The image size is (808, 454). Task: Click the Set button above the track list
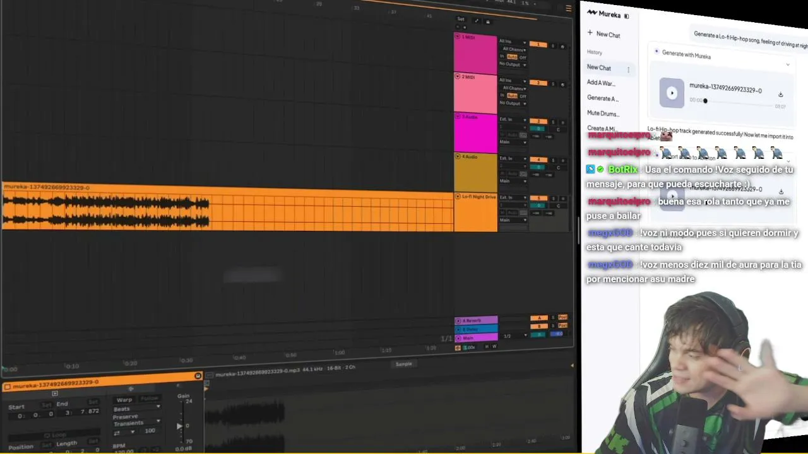point(461,19)
